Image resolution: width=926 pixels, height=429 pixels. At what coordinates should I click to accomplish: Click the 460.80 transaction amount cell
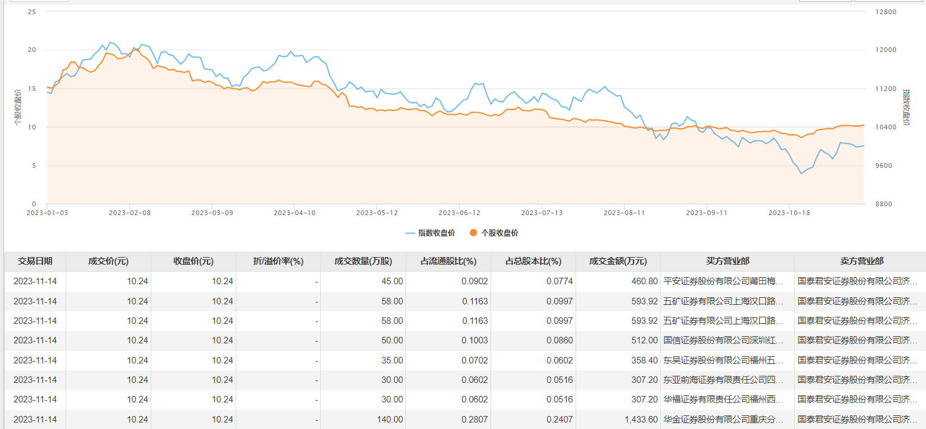619,281
